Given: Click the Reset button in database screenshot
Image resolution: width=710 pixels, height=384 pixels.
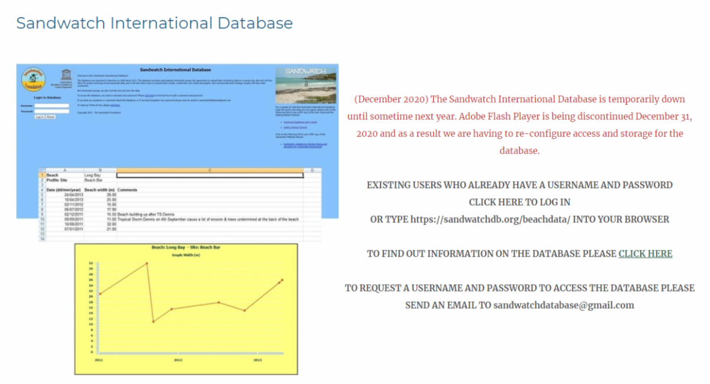Looking at the screenshot, I should pyautogui.click(x=51, y=117).
